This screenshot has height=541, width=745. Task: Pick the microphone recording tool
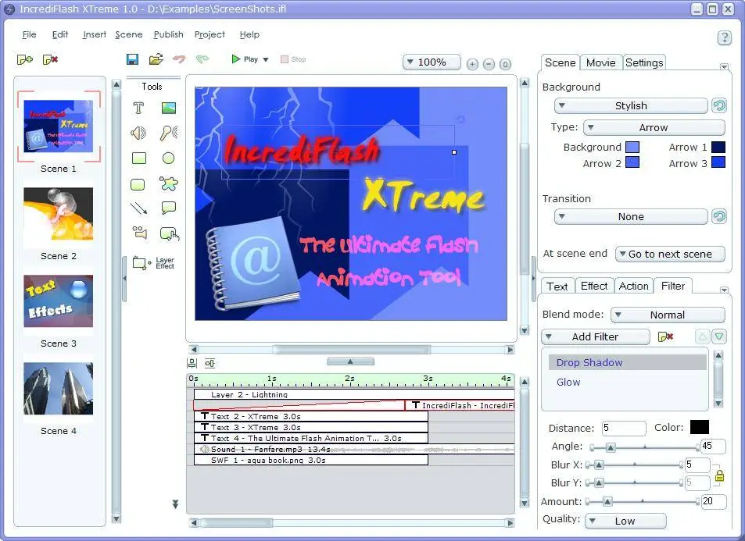click(169, 133)
